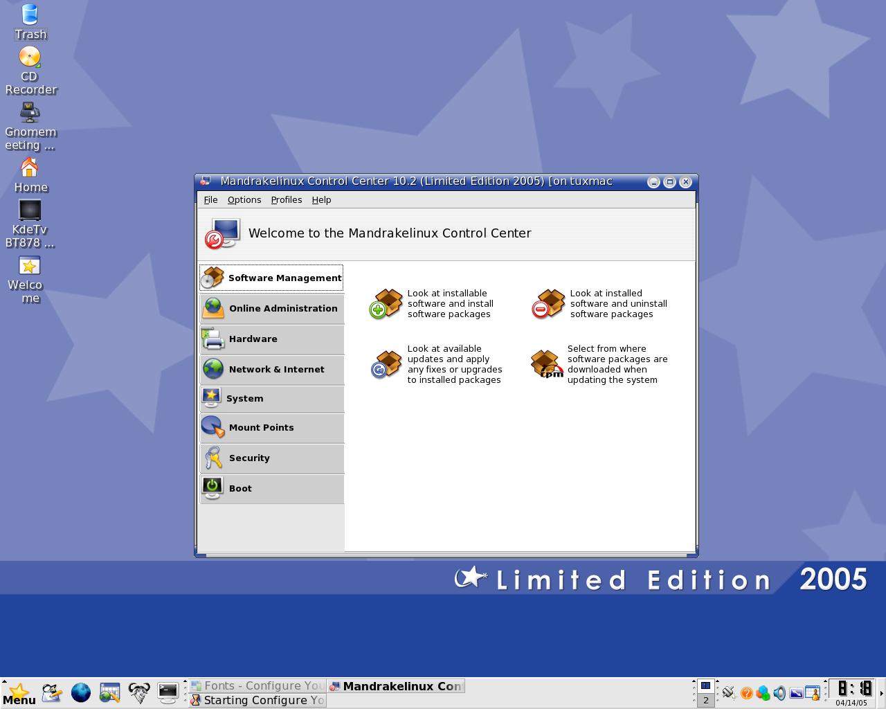Open the Profiles menu

[x=287, y=199]
